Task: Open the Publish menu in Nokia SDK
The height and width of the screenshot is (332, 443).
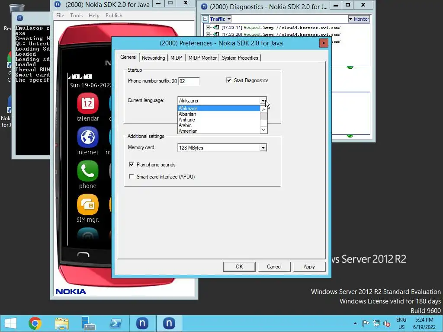Action: pos(114,16)
